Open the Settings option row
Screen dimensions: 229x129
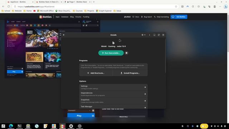(113, 87)
